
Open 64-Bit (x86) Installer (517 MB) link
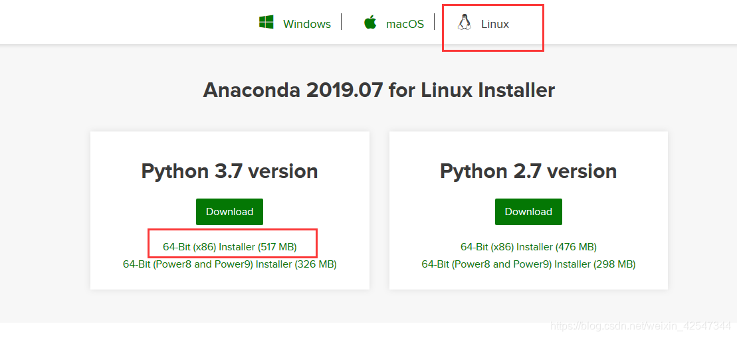click(230, 247)
